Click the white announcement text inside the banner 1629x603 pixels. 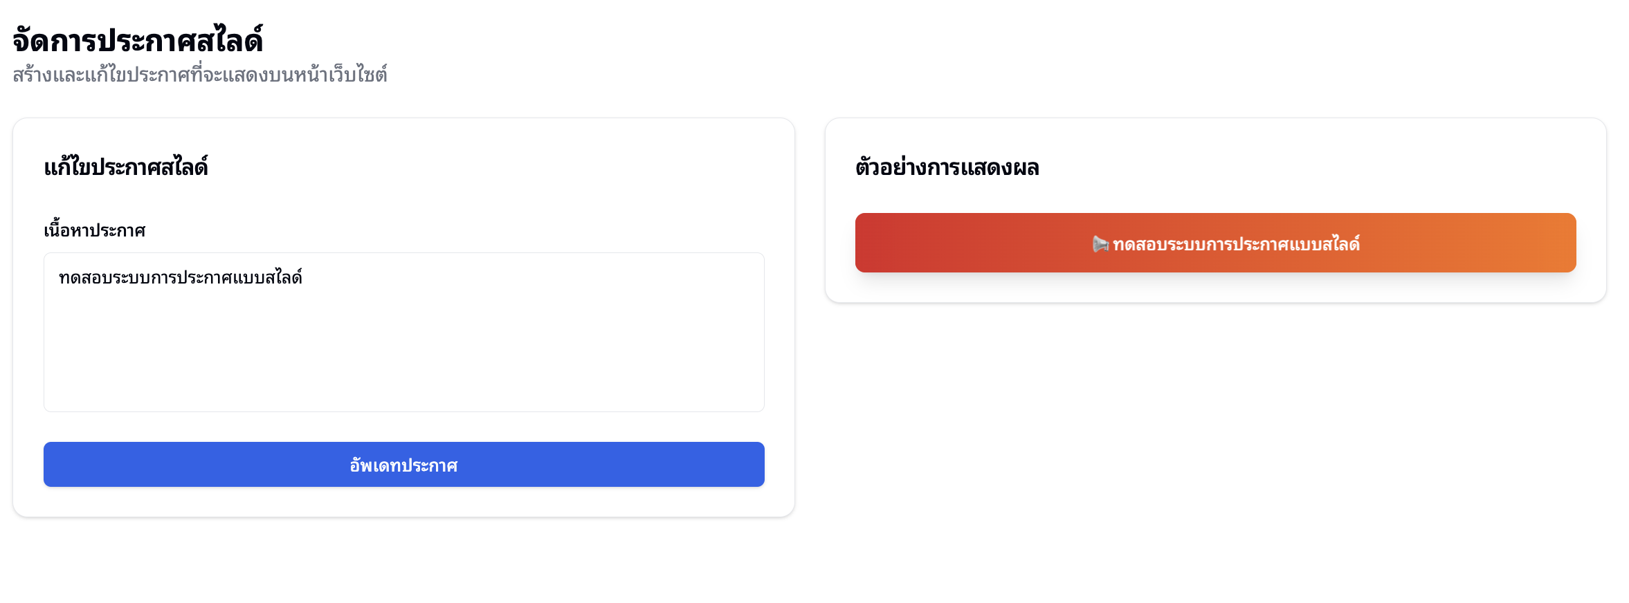pyautogui.click(x=1236, y=244)
